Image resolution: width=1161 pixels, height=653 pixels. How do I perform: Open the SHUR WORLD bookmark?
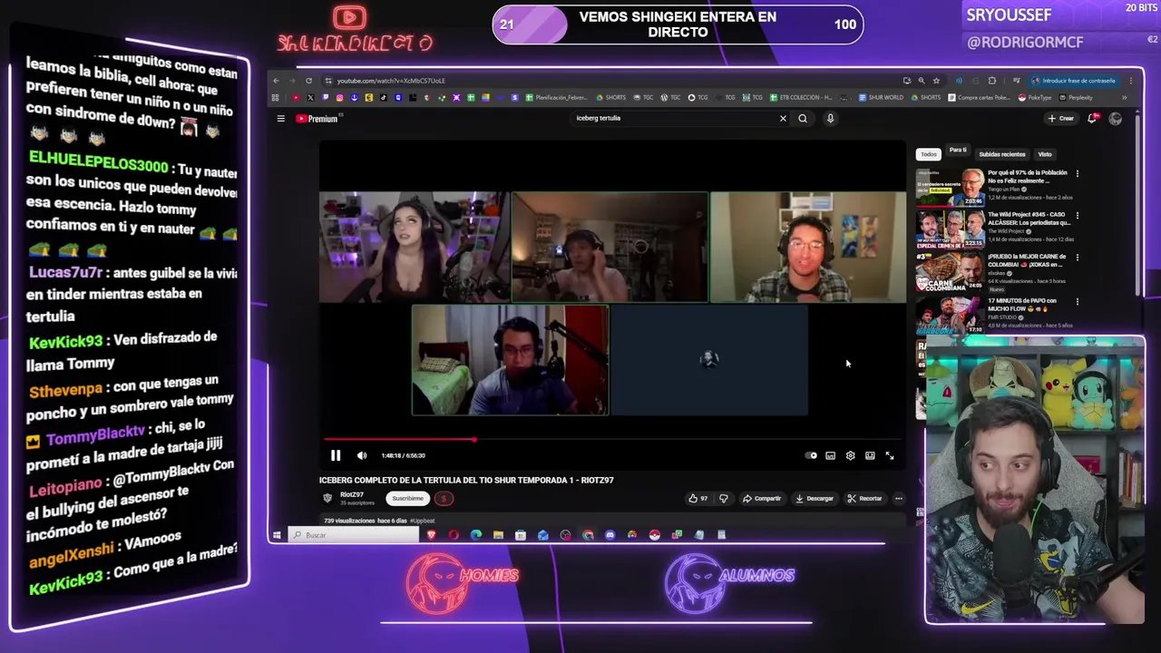click(881, 97)
